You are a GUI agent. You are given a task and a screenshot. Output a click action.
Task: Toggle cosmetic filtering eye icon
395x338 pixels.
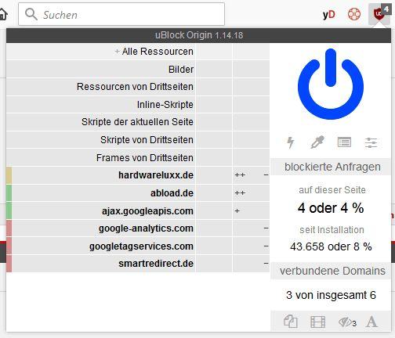[x=347, y=322]
